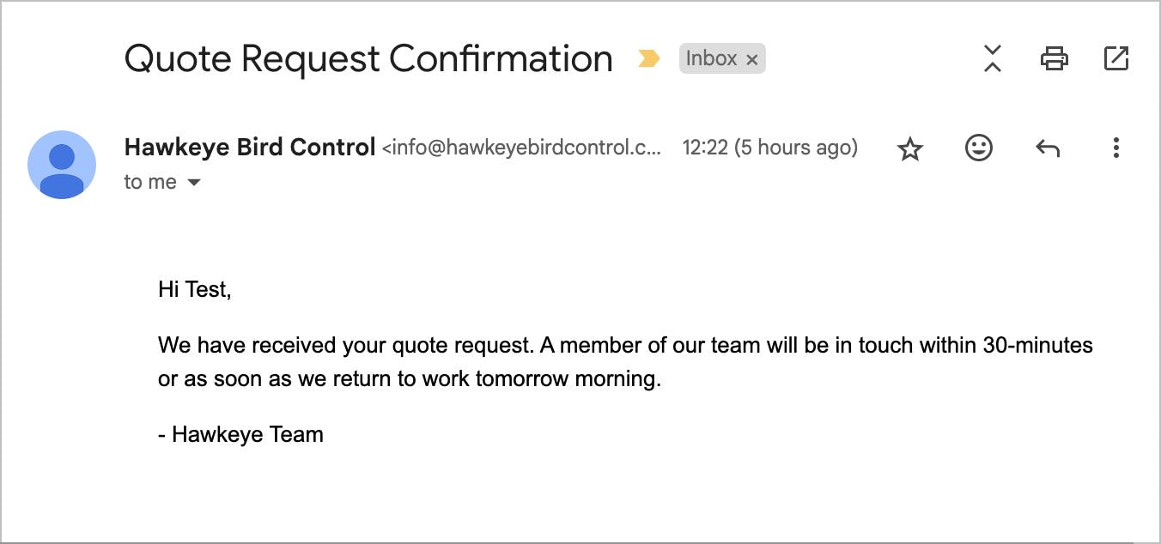Click the Inbox label chip
1161x544 pixels.
click(711, 58)
